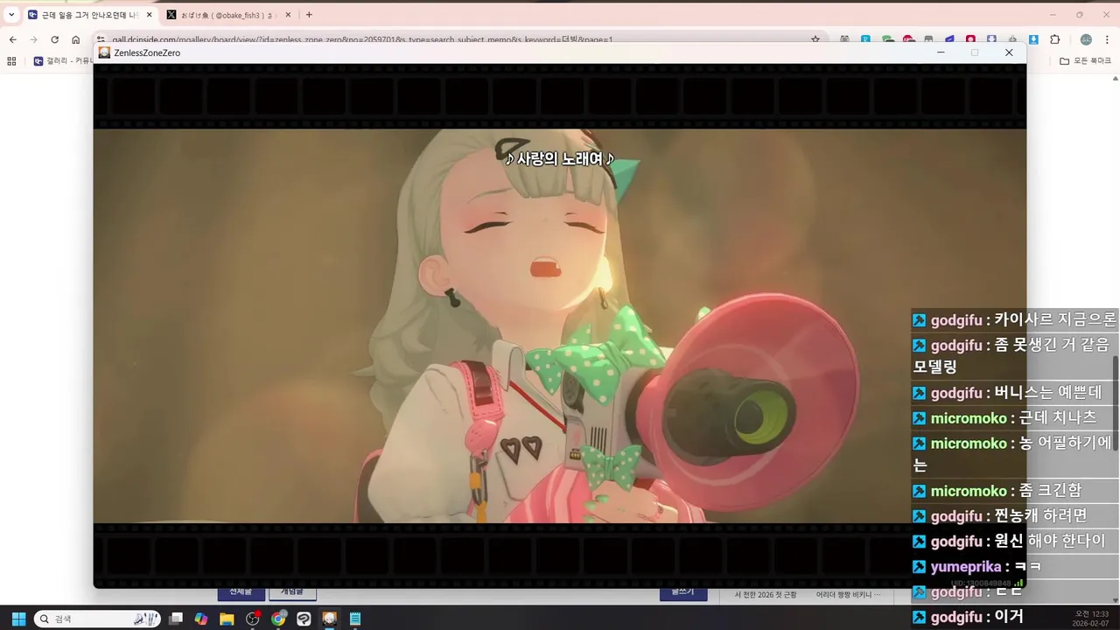The width and height of the screenshot is (1120, 630).
Task: Click the 사랑의 노래여 subtitle text
Action: [560, 158]
